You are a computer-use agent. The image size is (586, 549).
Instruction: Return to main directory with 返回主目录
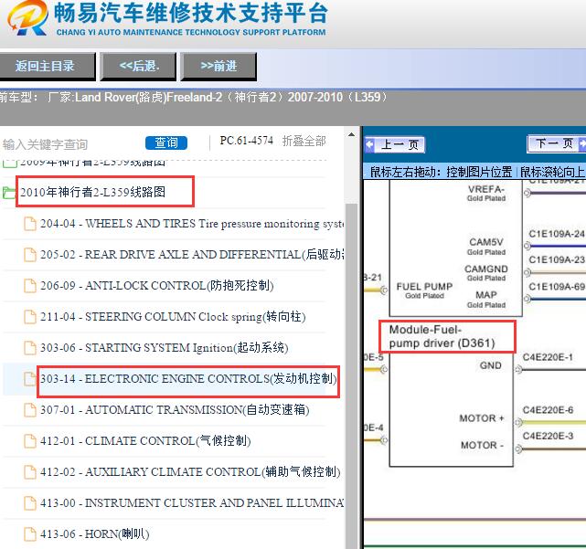pos(48,67)
